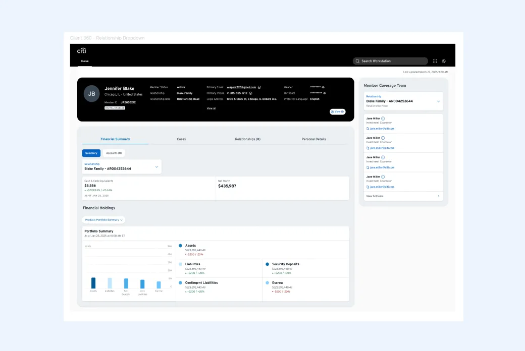The image size is (525, 351).
Task: Click the Assets bar in portfolio chart
Action: 93,283
